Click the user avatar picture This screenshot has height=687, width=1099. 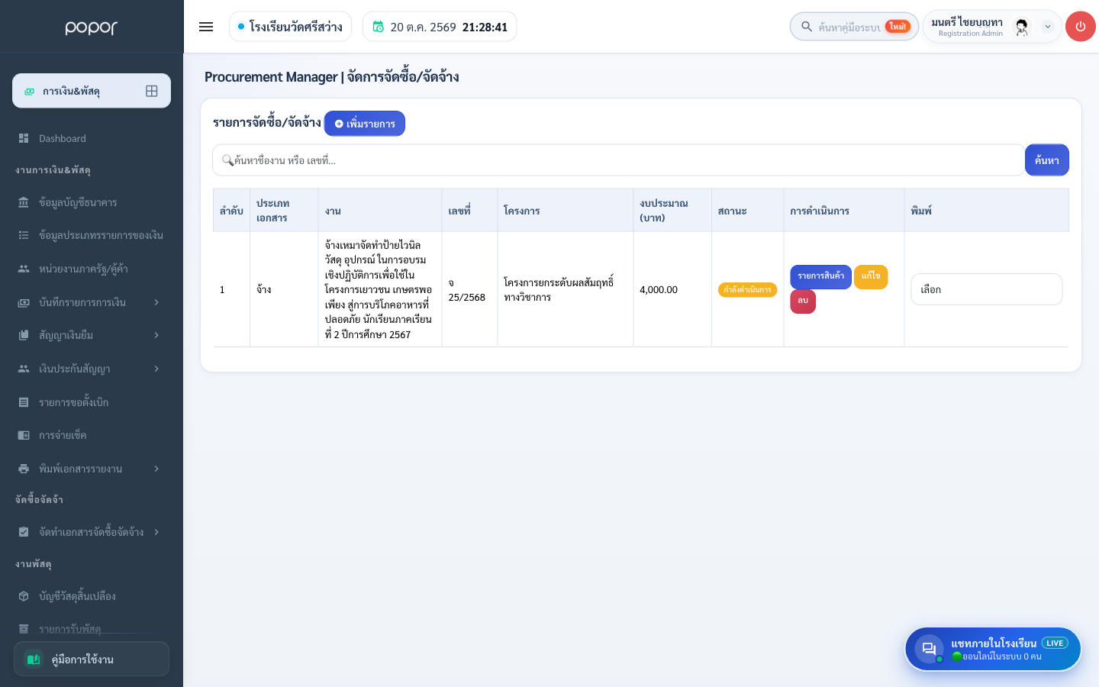click(x=1022, y=27)
